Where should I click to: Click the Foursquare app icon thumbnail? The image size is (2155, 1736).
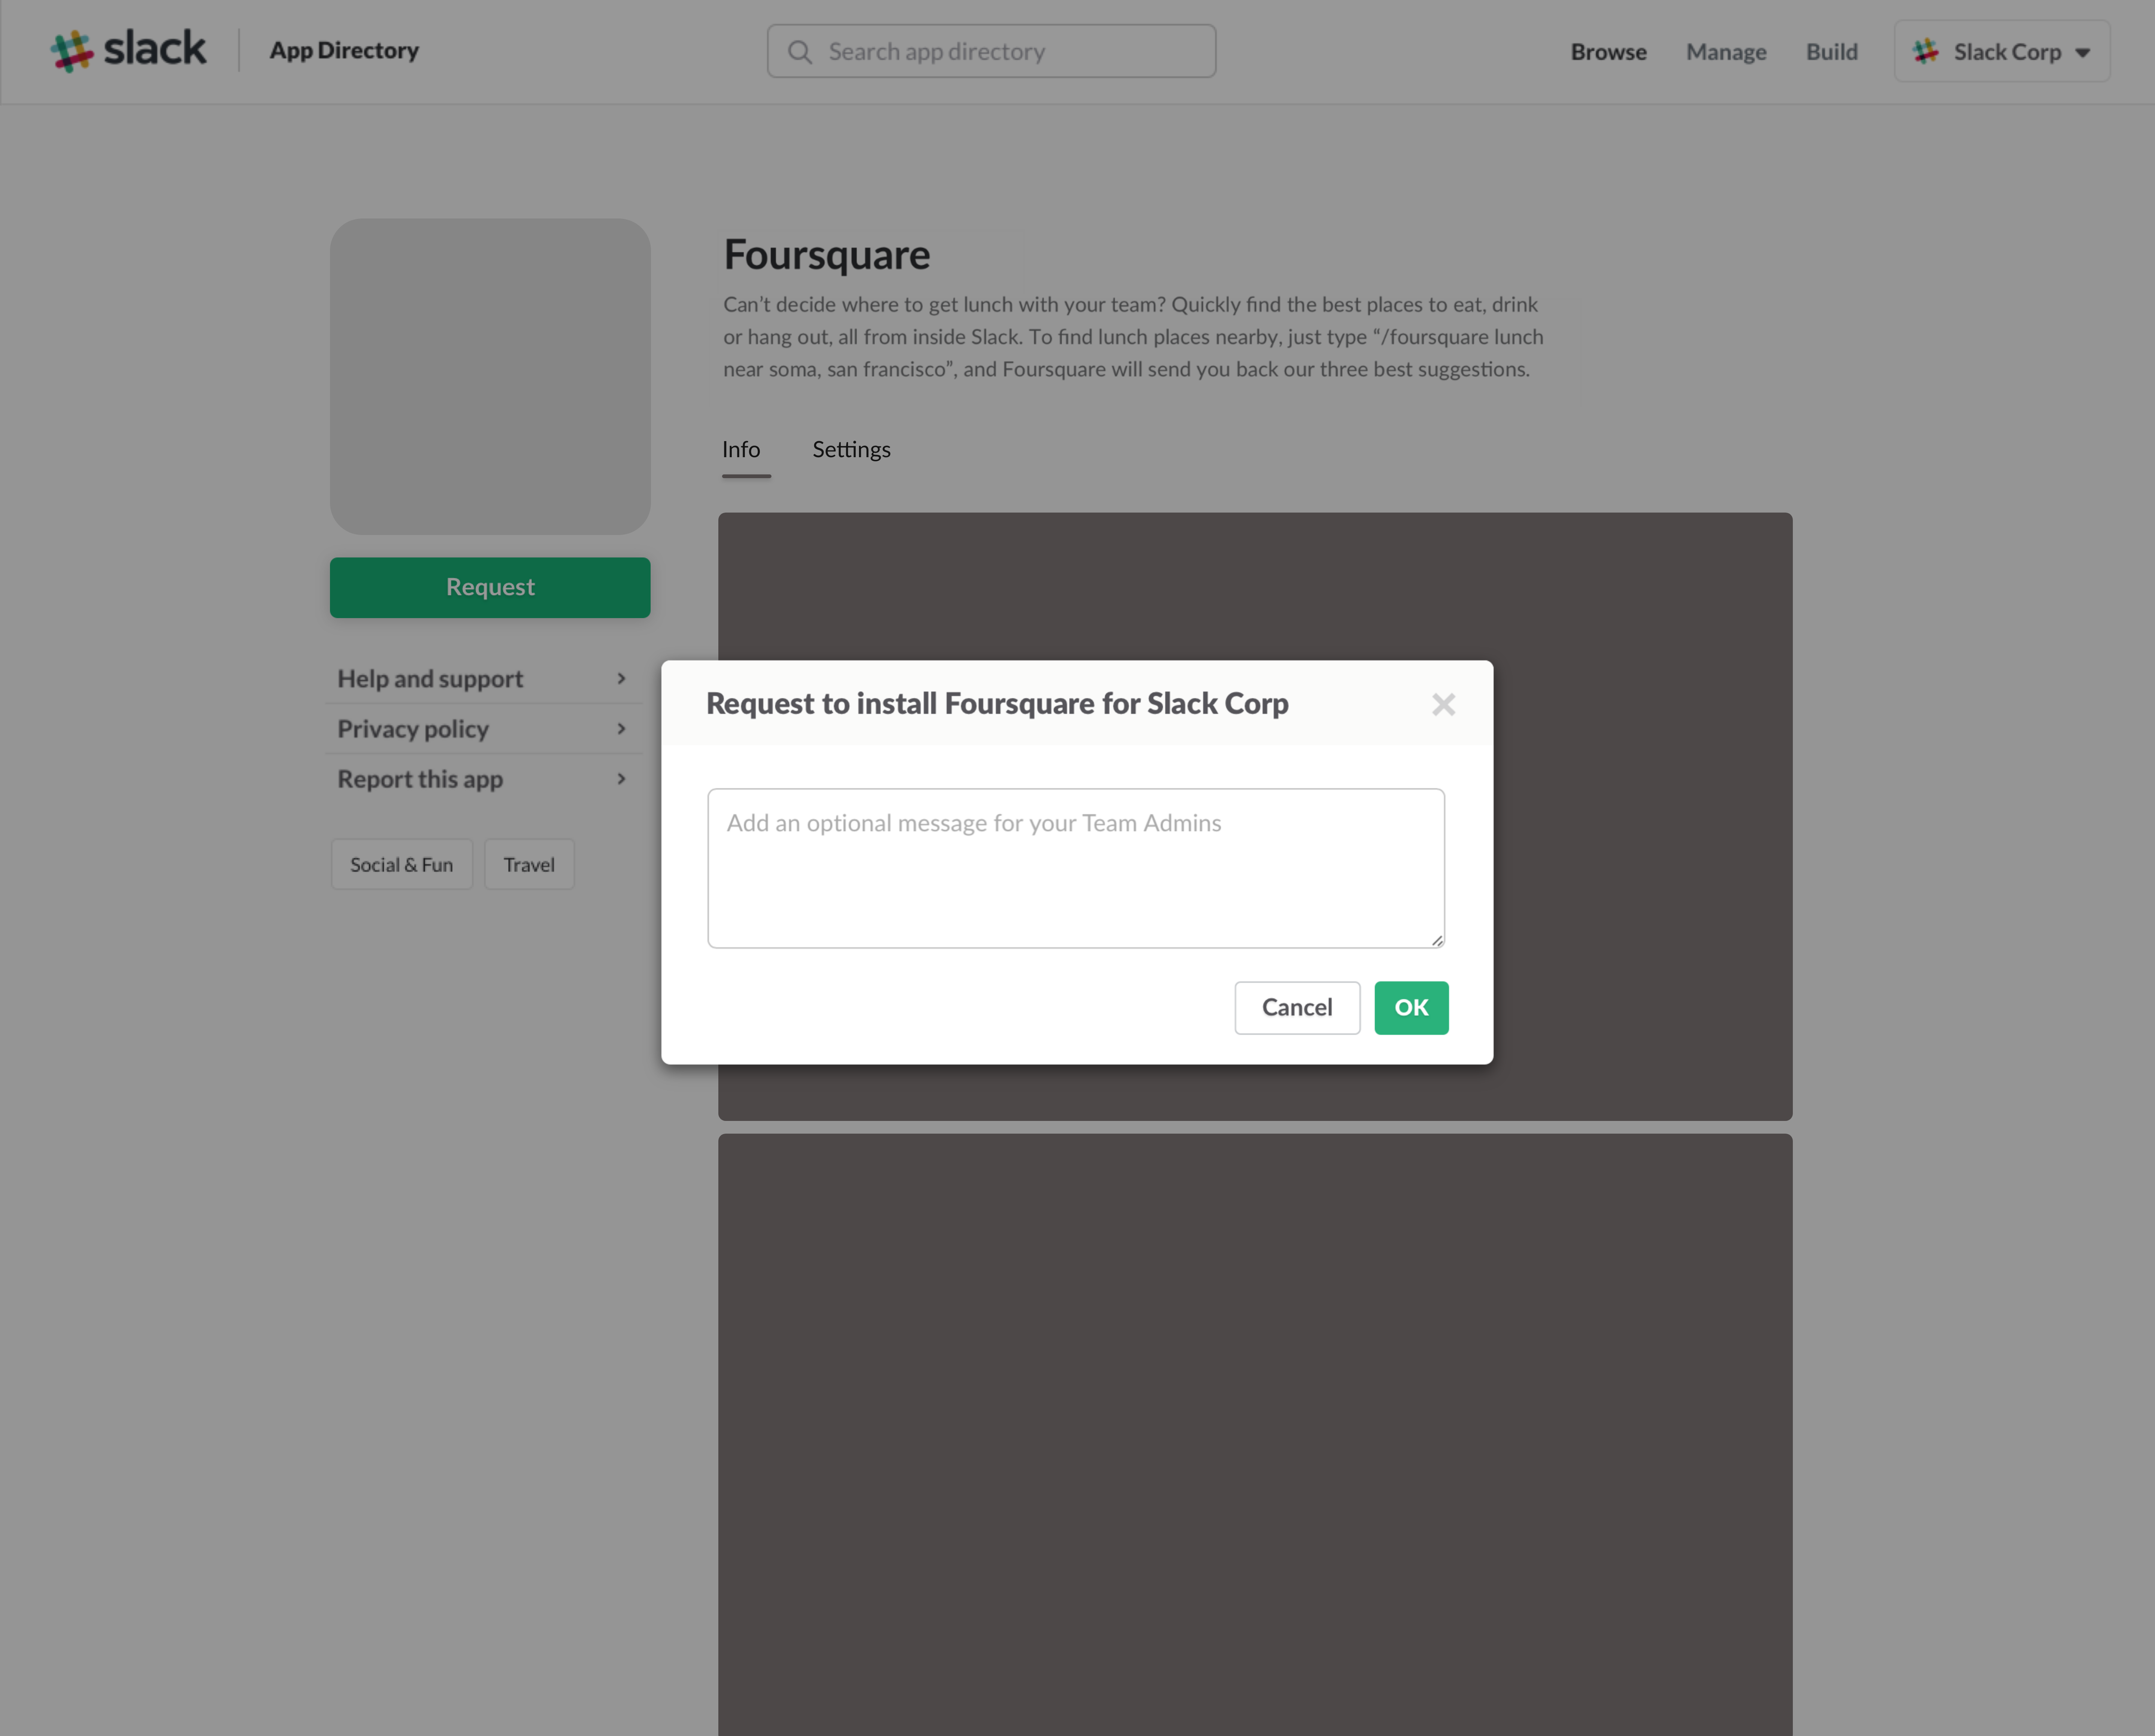tap(490, 377)
